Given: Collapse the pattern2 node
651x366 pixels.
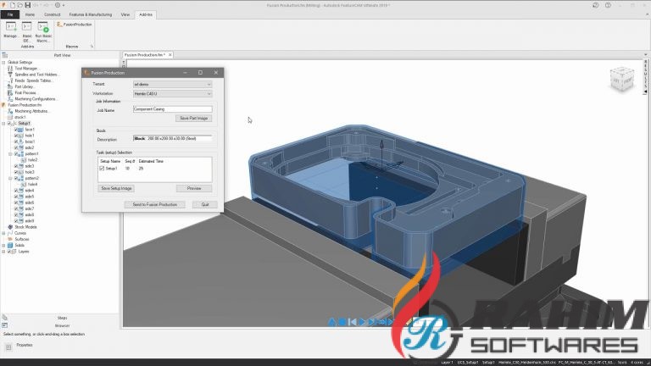Looking at the screenshot, I should point(10,178).
